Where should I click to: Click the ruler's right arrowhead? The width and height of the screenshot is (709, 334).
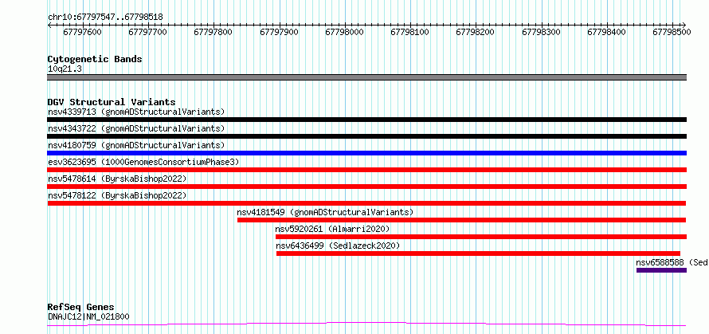click(684, 25)
